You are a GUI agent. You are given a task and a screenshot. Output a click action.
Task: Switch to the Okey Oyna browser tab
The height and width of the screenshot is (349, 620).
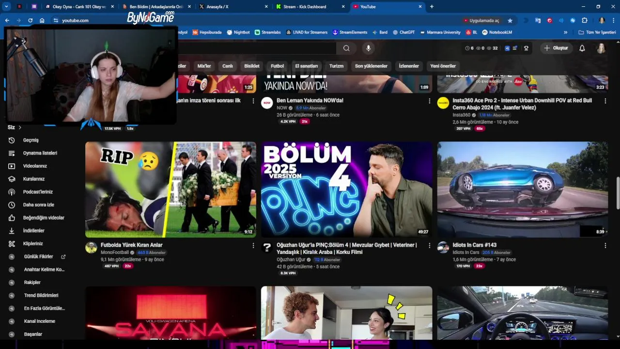click(78, 7)
